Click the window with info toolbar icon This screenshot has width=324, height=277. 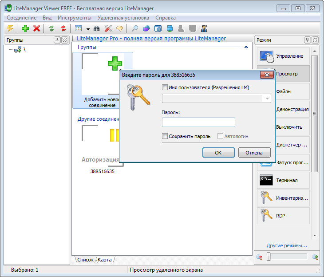click(158, 28)
